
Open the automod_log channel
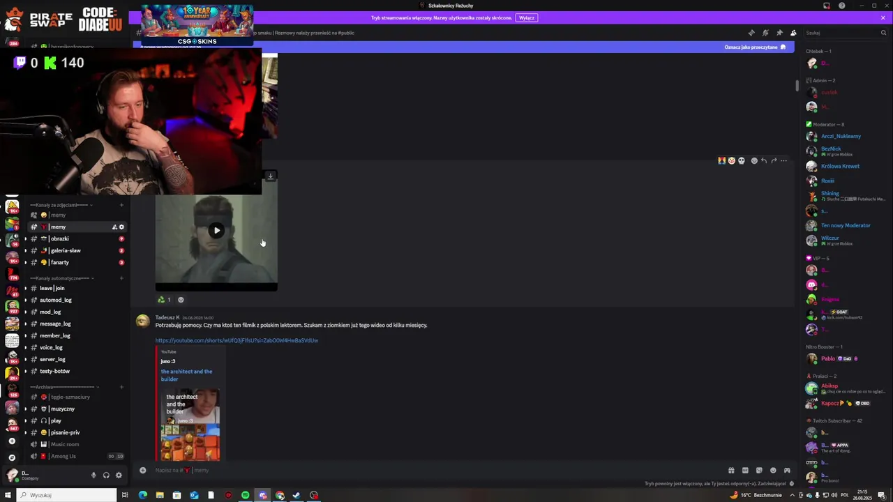click(77, 300)
